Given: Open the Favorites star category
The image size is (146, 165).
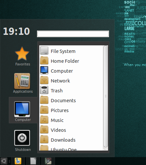Looking at the screenshot, I should tap(22, 54).
